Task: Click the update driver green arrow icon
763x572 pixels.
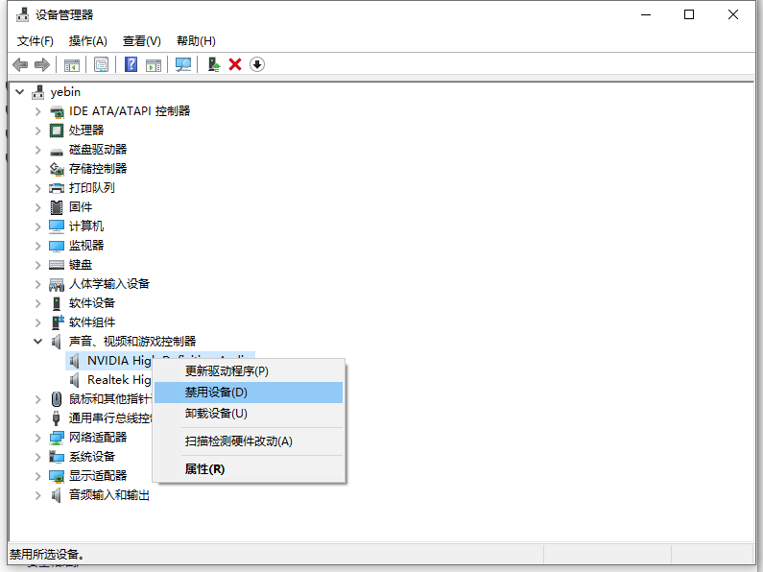Action: pyautogui.click(x=214, y=64)
